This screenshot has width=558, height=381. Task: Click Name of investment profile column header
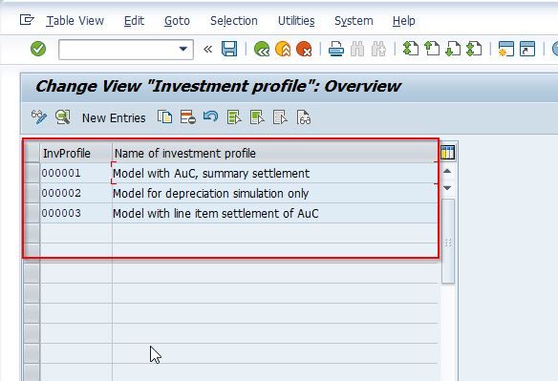click(274, 154)
